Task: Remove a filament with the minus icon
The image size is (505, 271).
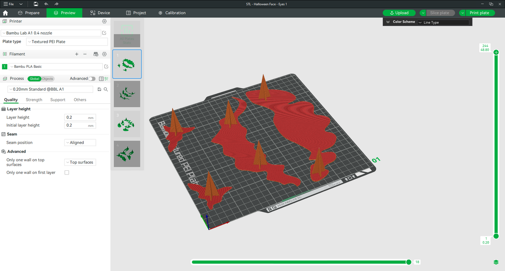Action: [x=85, y=54]
